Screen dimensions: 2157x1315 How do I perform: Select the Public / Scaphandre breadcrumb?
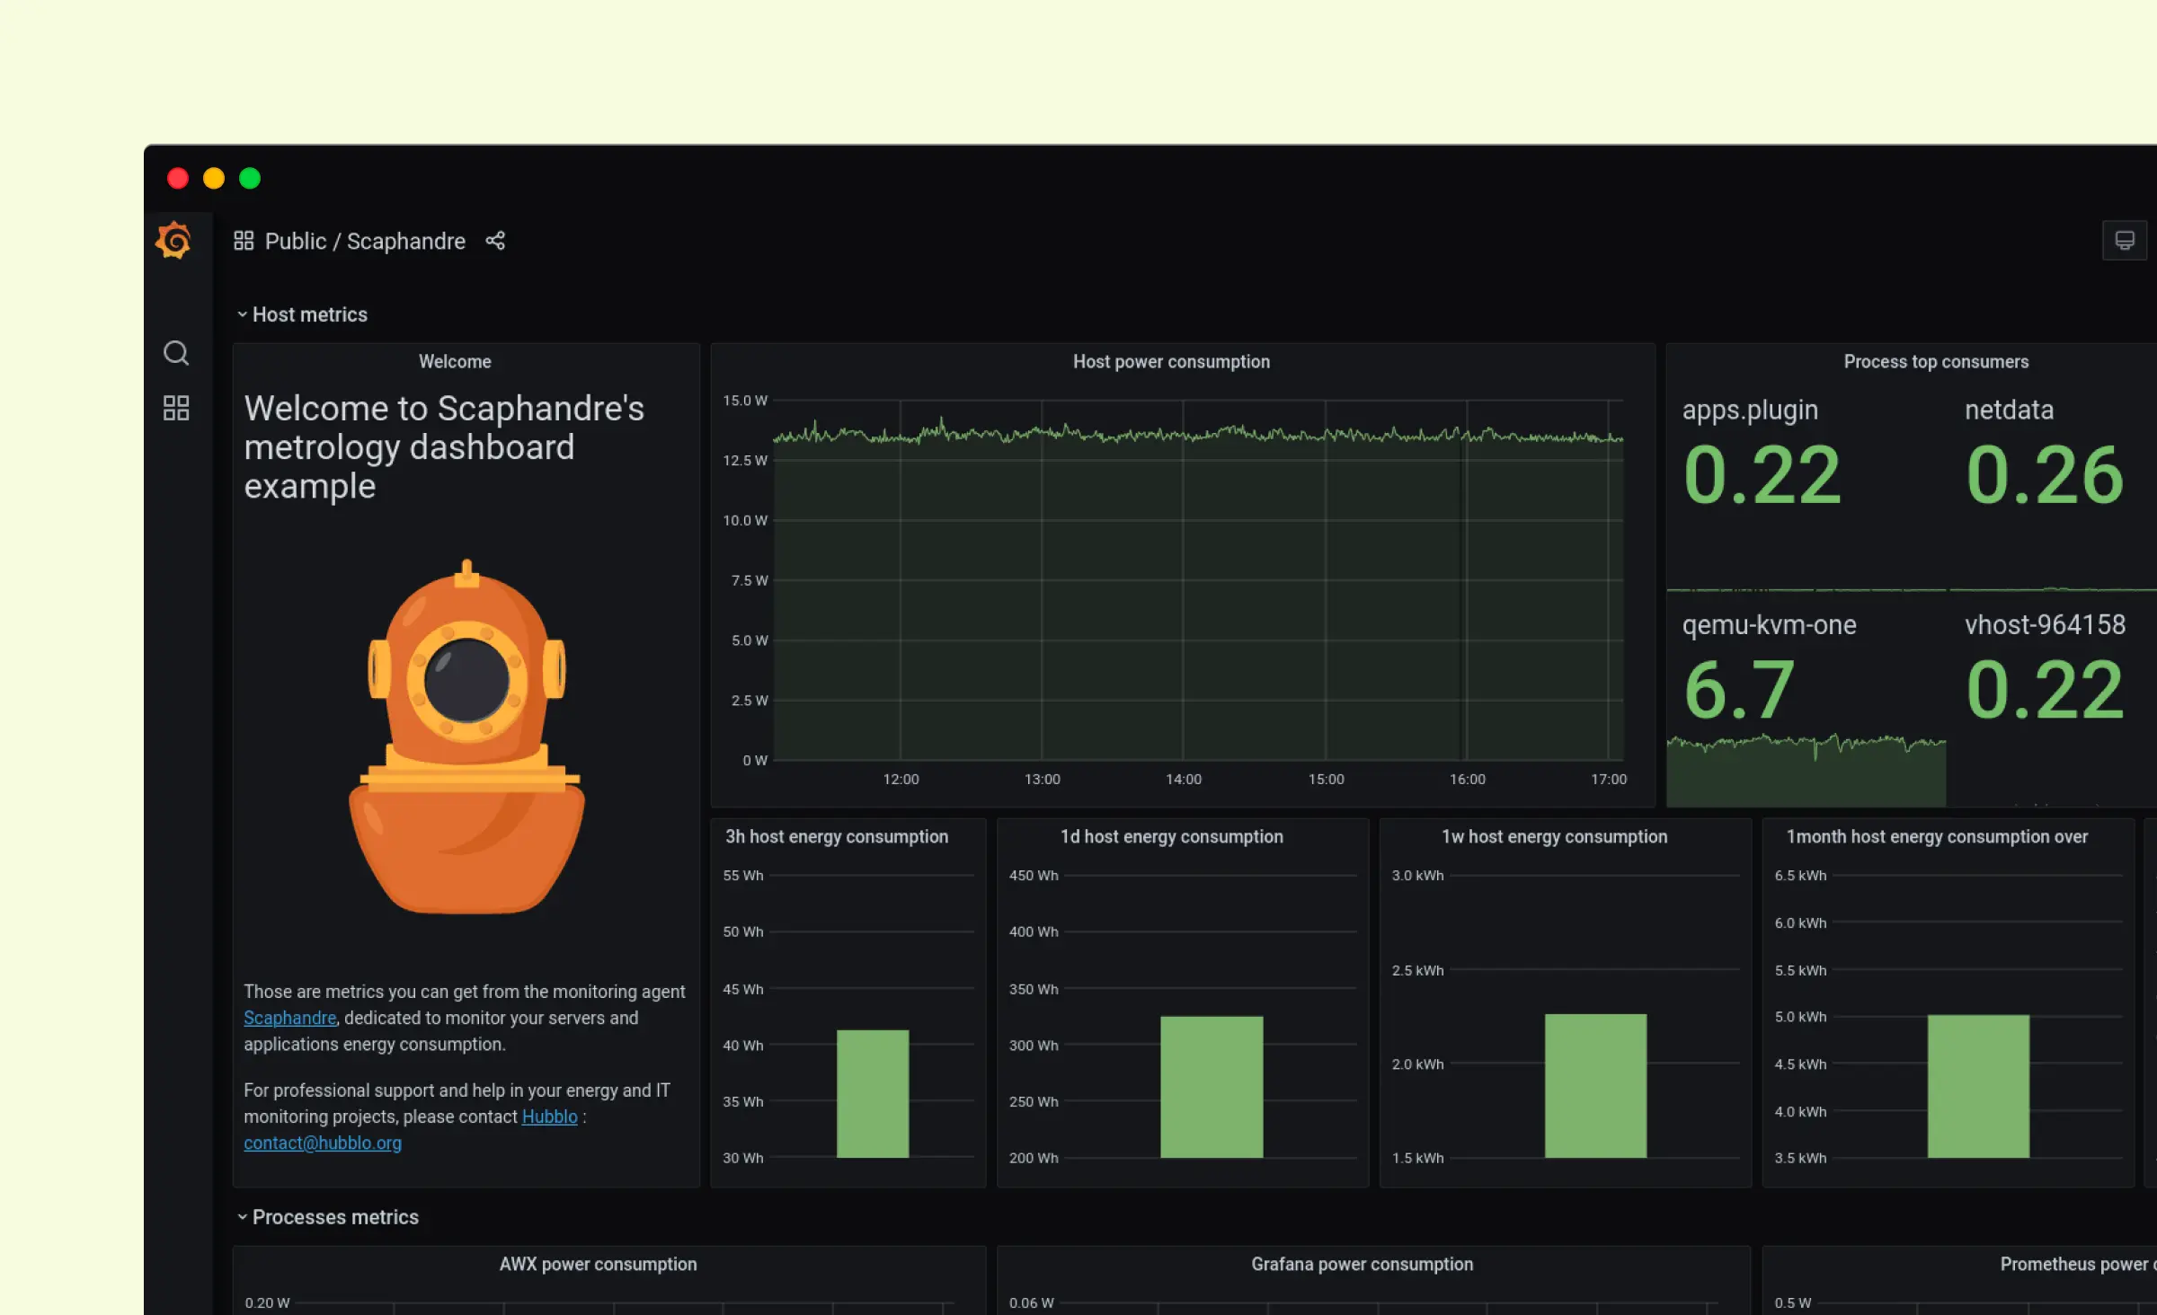pos(364,241)
